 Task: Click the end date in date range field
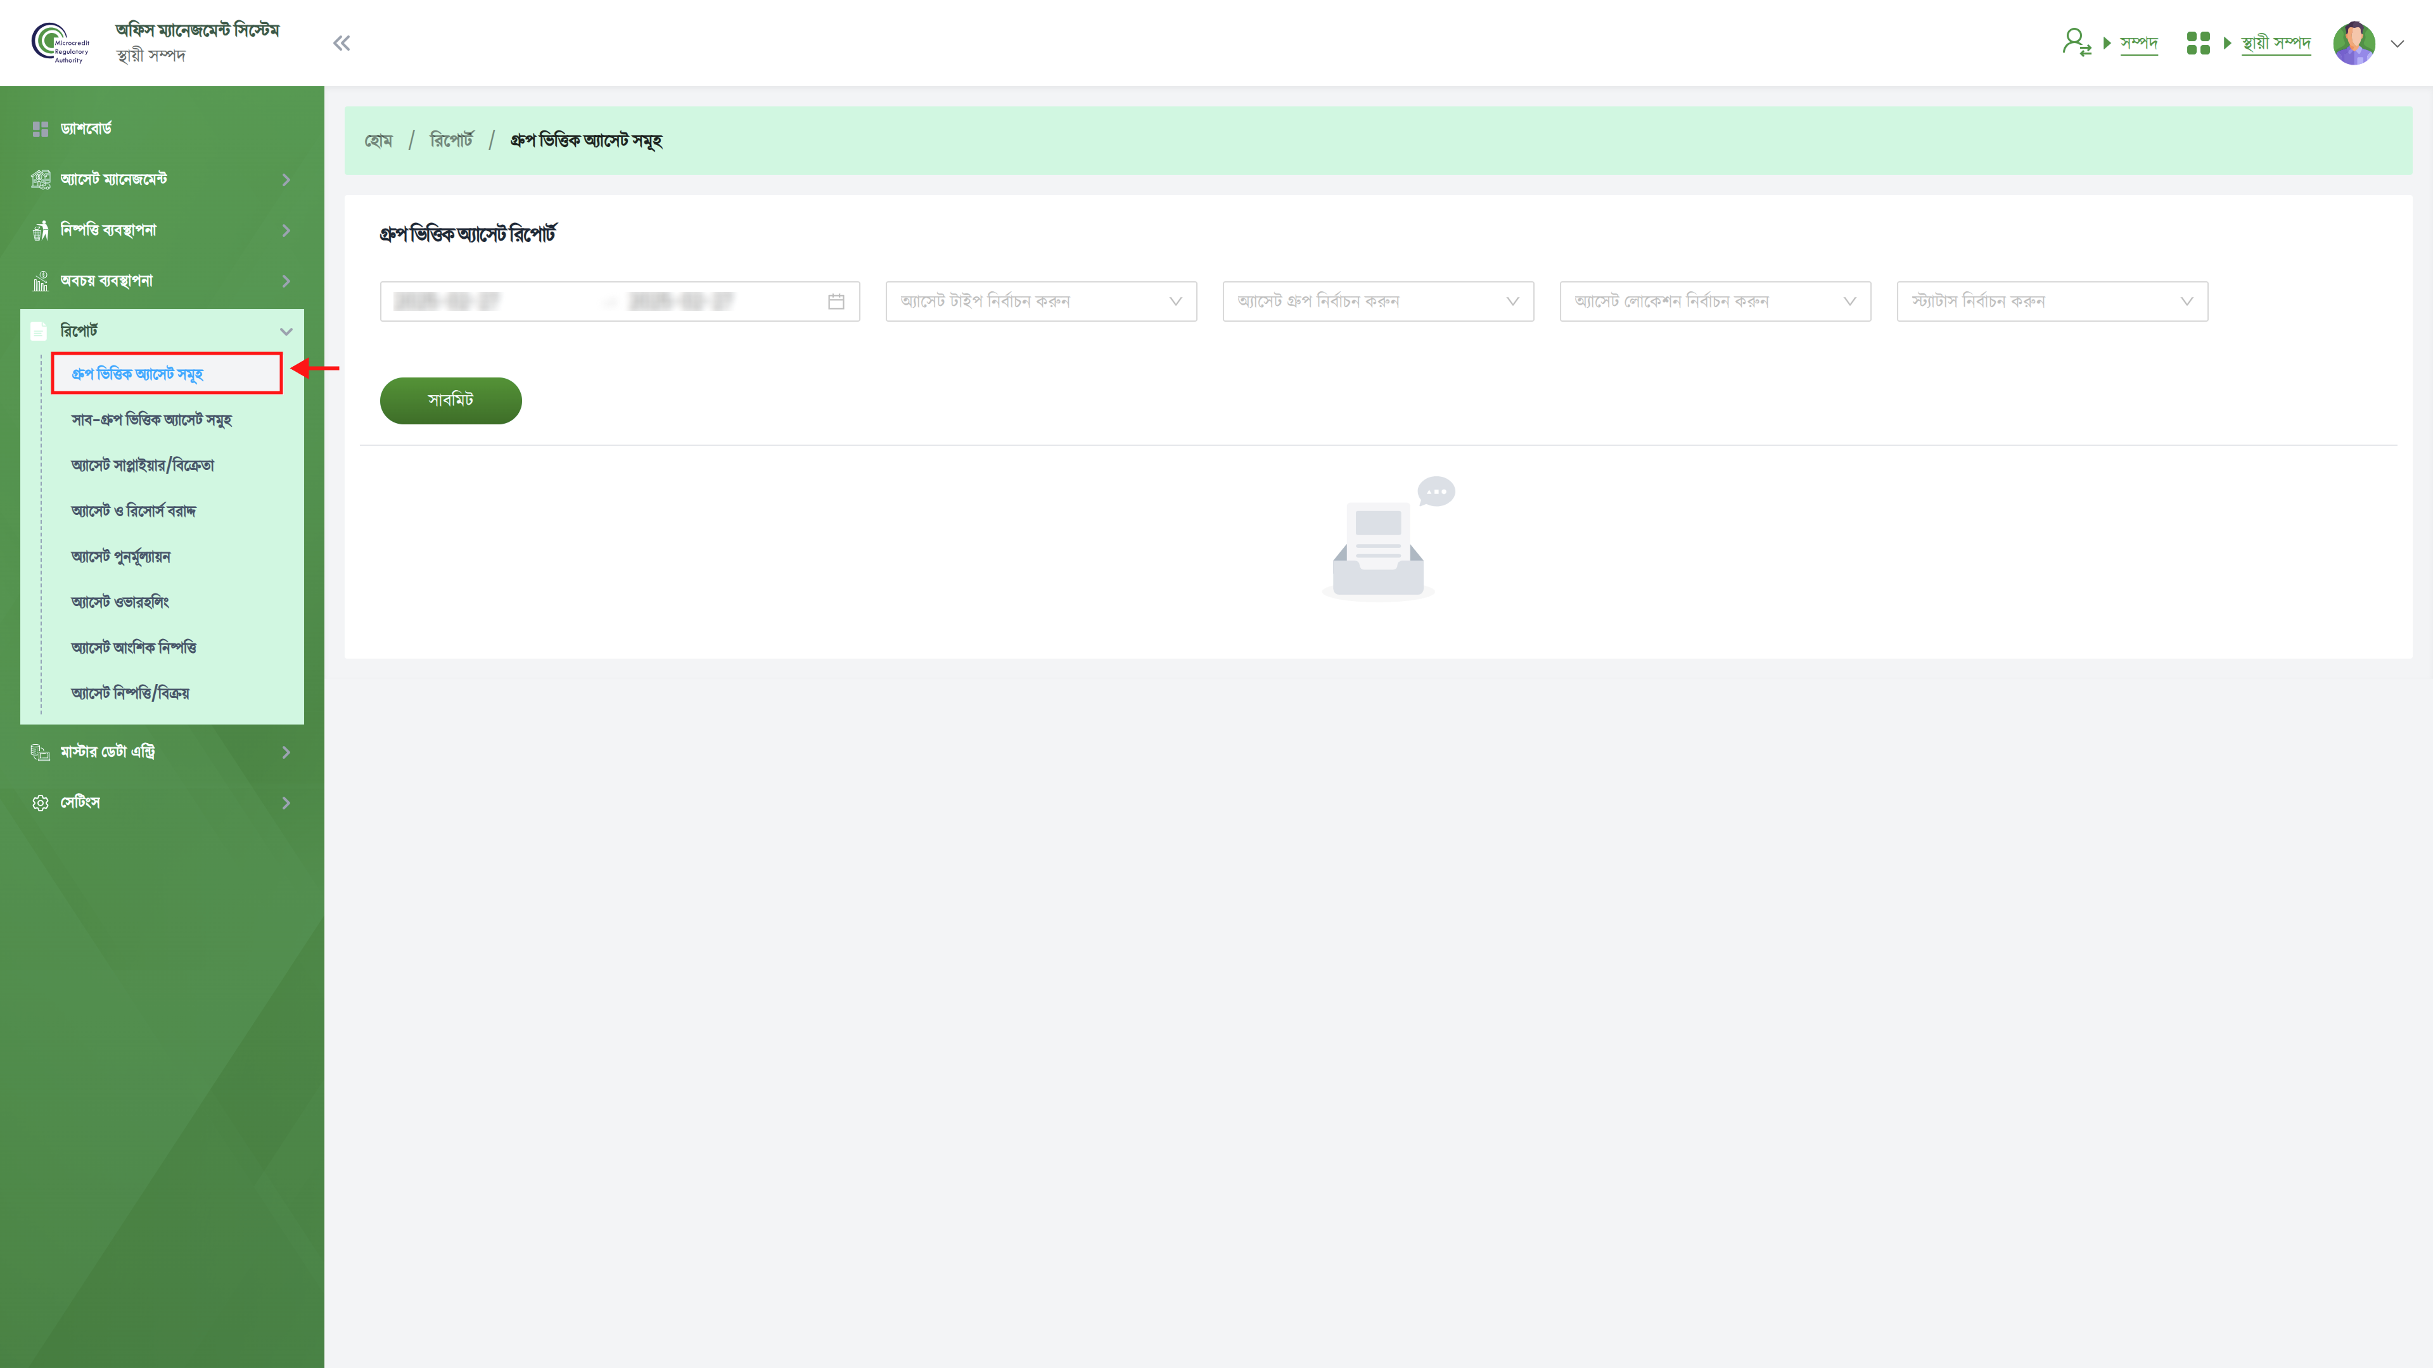(x=681, y=301)
